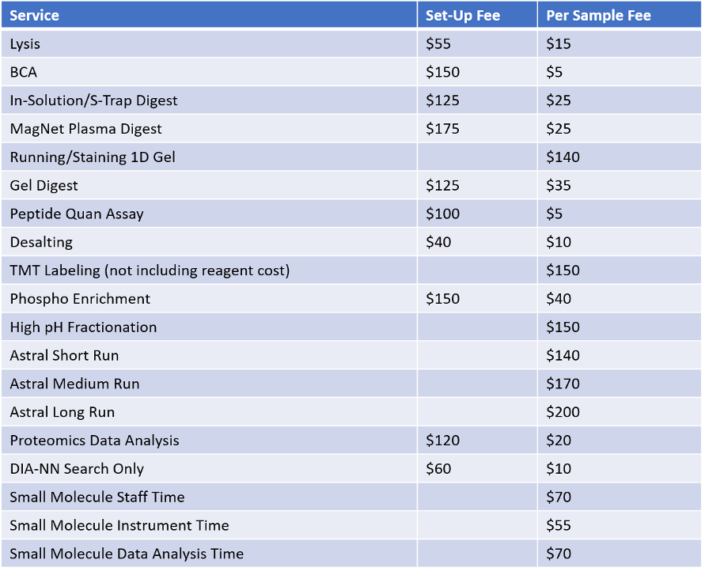Select In-Solution/S-Trap Digest row label

pyautogui.click(x=93, y=100)
